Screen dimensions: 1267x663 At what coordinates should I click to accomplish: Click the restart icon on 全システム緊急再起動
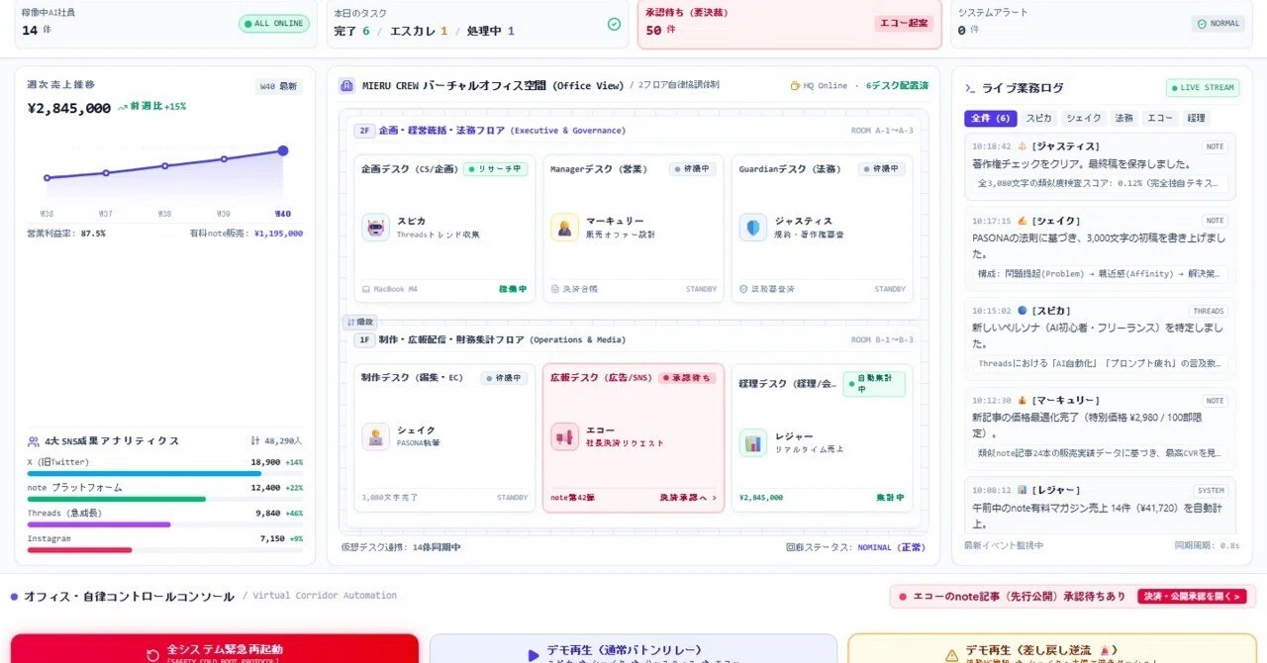click(152, 655)
